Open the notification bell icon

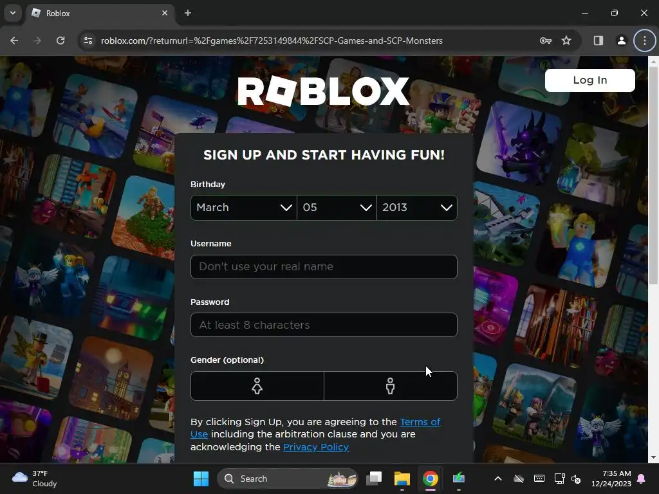[x=642, y=479]
